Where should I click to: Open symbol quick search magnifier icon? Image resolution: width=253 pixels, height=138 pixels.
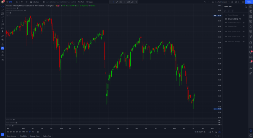[232, 2]
